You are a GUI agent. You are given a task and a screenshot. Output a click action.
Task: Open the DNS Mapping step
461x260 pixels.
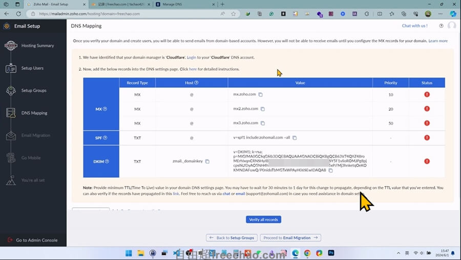point(34,113)
